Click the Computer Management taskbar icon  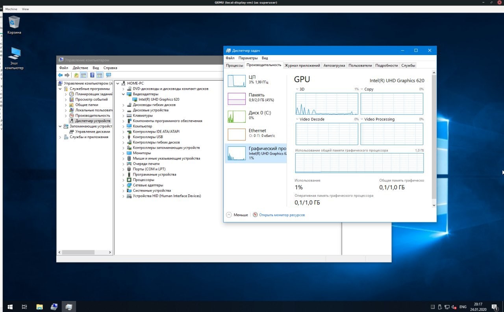(54, 306)
